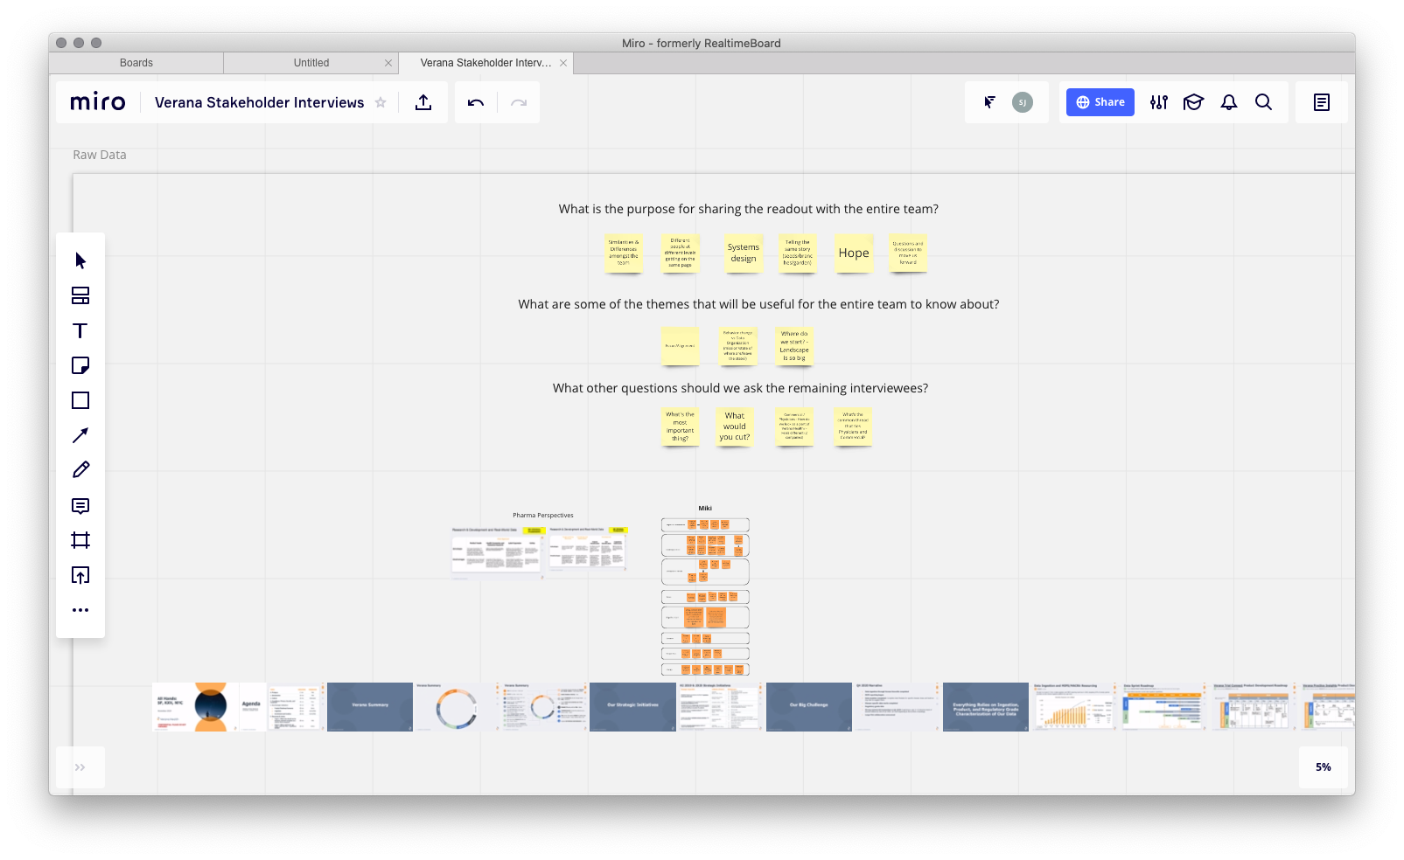1404x860 pixels.
Task: Toggle collaborator cursors visibility
Action: click(989, 102)
